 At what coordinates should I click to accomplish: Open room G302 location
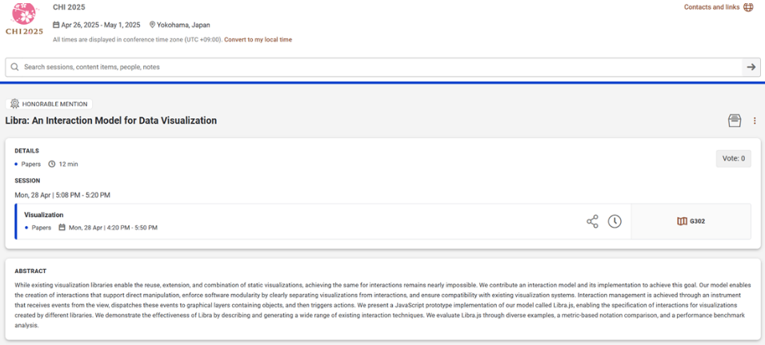pyautogui.click(x=697, y=221)
